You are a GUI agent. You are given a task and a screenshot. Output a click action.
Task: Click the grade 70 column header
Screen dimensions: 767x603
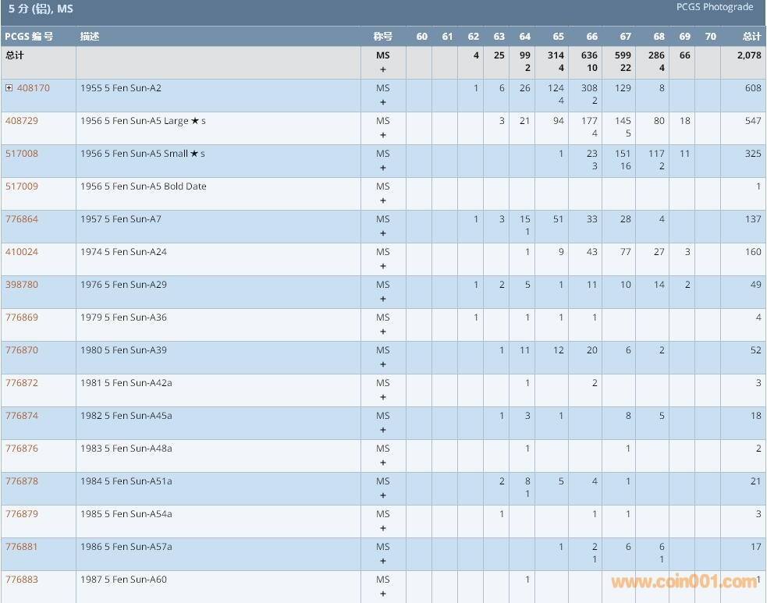click(710, 37)
